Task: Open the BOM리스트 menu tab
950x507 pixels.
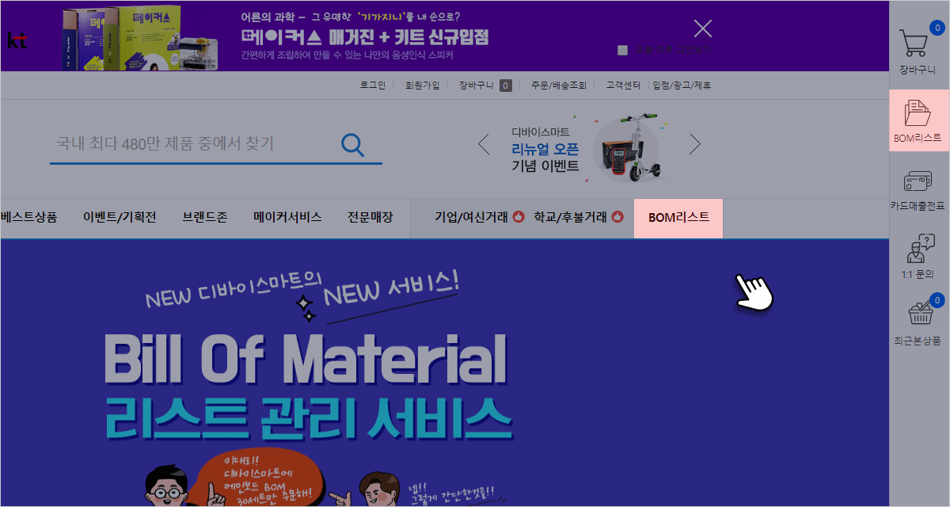Action: [x=678, y=217]
